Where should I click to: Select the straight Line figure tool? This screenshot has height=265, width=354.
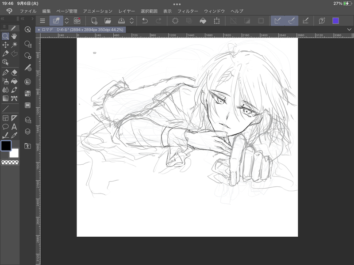(x=5, y=109)
